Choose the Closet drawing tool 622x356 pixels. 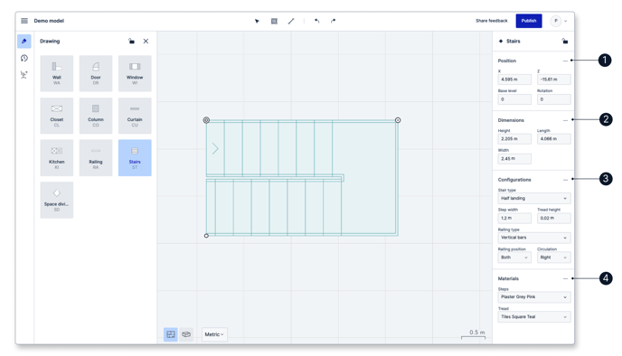[x=57, y=116]
